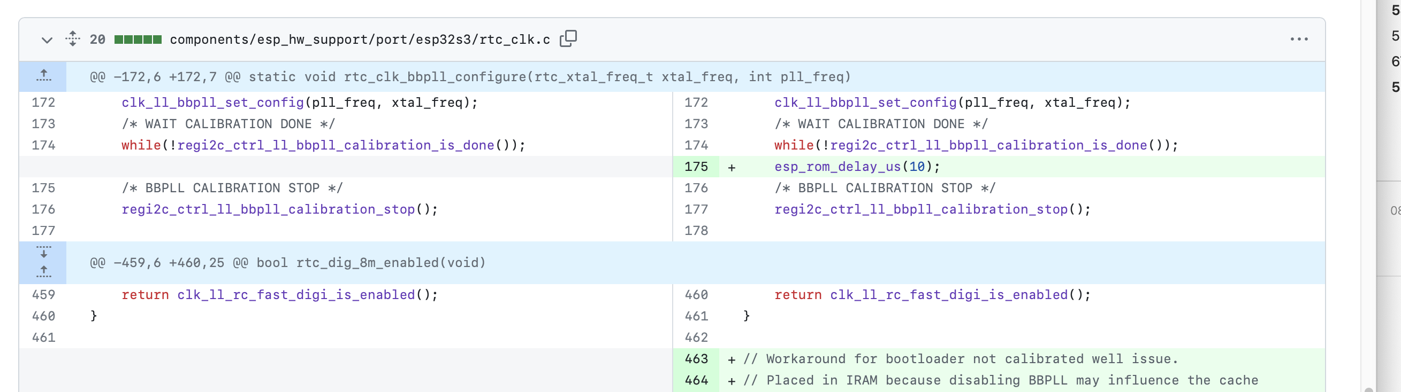Screen dimensions: 1401x392
Task: Expand lines above the rtc_clk_bbpll_configure hunk
Action: 43,76
